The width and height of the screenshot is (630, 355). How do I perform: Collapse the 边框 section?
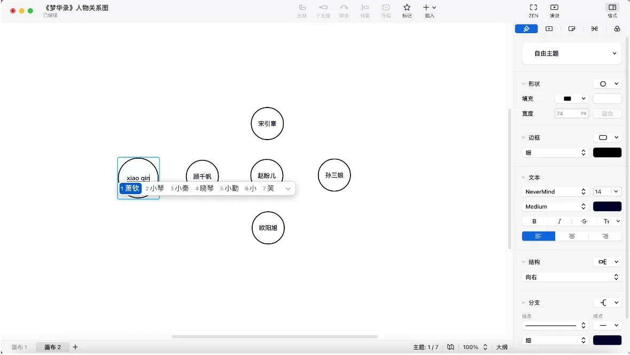point(524,137)
